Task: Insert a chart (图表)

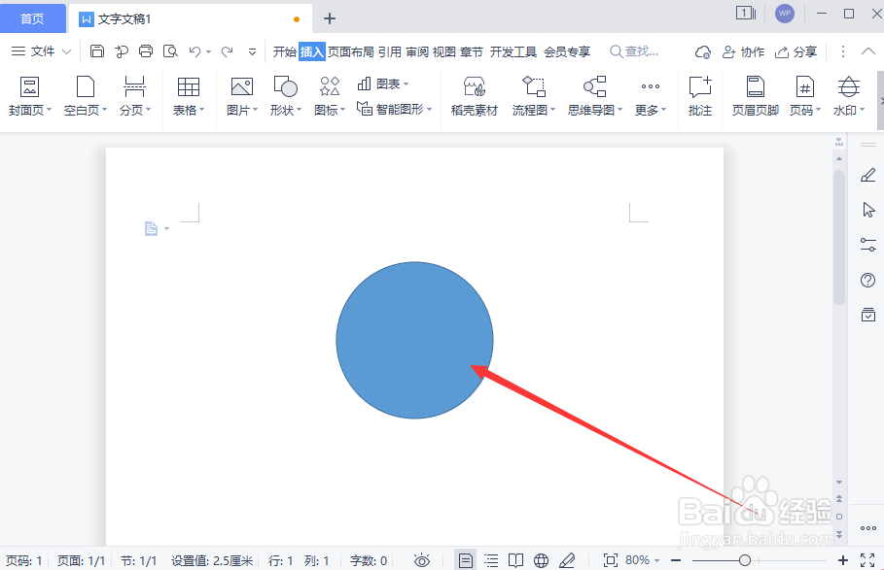Action: pyautogui.click(x=383, y=84)
